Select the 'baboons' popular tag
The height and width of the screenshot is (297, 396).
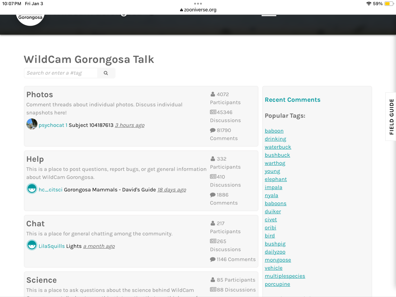275,203
